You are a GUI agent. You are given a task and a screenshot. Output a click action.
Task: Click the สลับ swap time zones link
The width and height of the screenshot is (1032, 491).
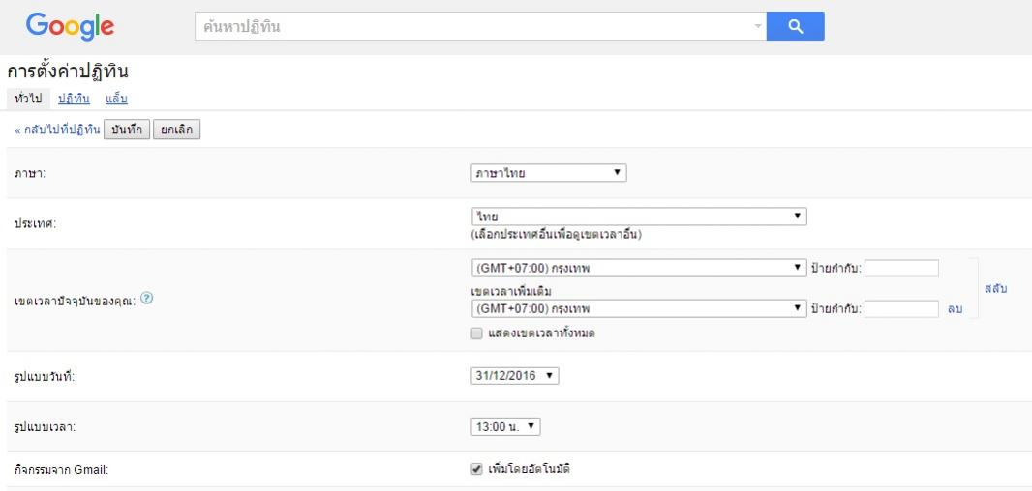coord(996,289)
